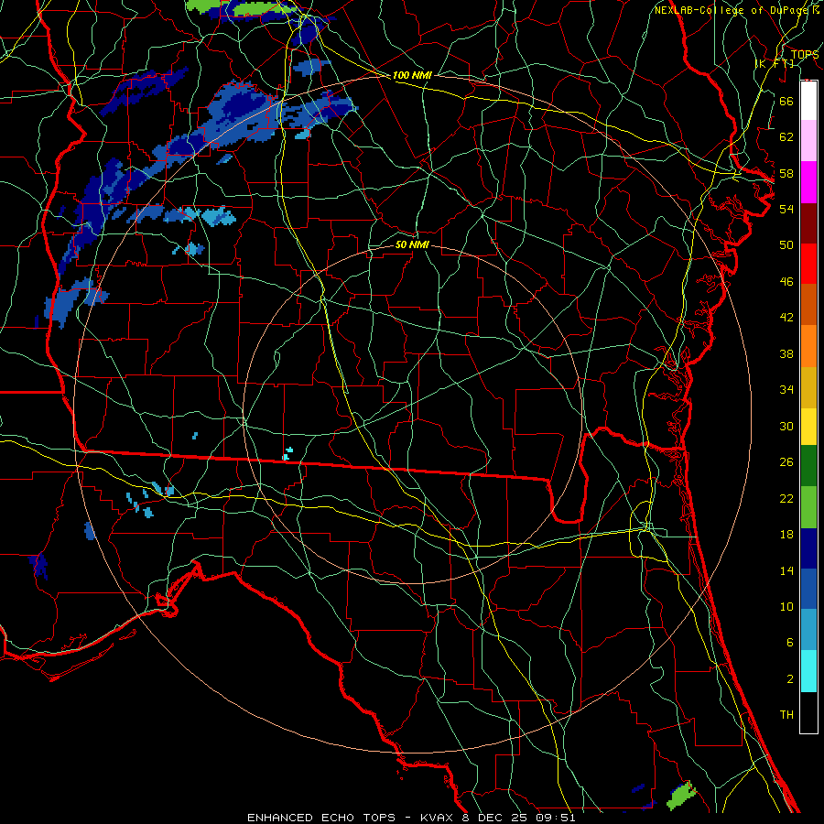
Task: Click the "2" legend value
Action: pyautogui.click(x=789, y=679)
